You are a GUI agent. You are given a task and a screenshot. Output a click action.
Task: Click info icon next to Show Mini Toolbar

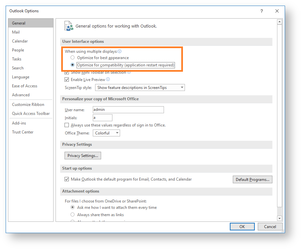pyautogui.click(x=129, y=72)
